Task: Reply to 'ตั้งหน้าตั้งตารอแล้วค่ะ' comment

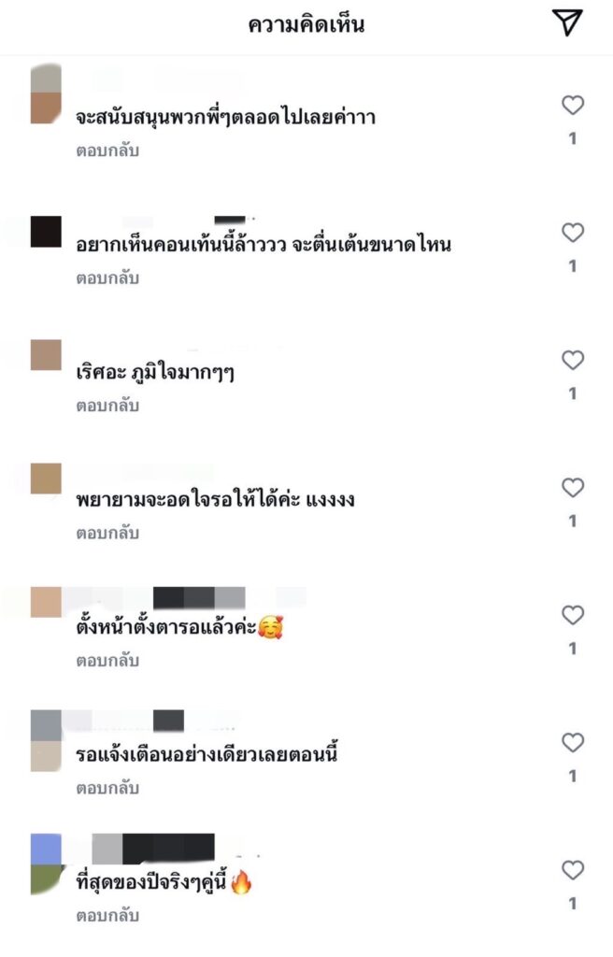Action: click(x=107, y=661)
